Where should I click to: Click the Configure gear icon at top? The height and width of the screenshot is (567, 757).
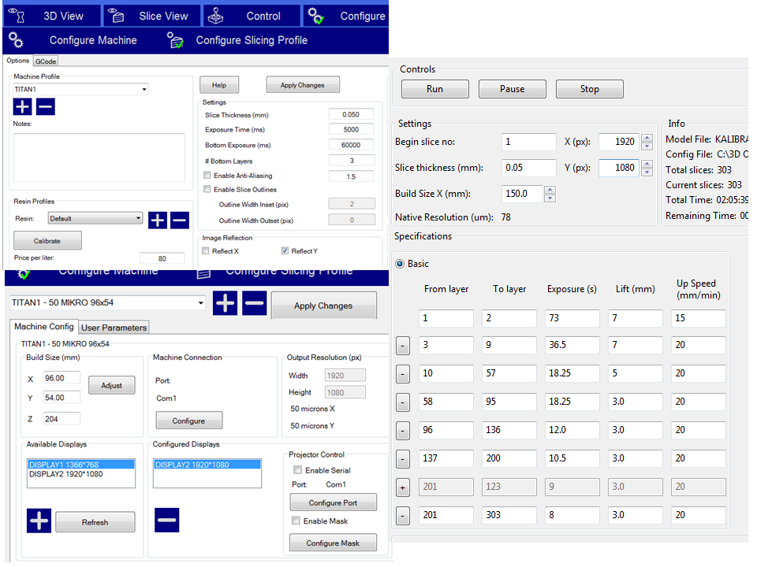coord(315,16)
